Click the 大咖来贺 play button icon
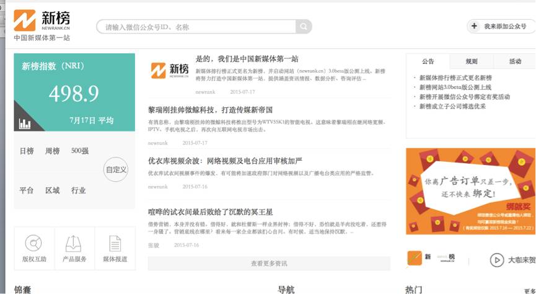Image resolution: width=536 pixels, height=294 pixels. point(497,260)
